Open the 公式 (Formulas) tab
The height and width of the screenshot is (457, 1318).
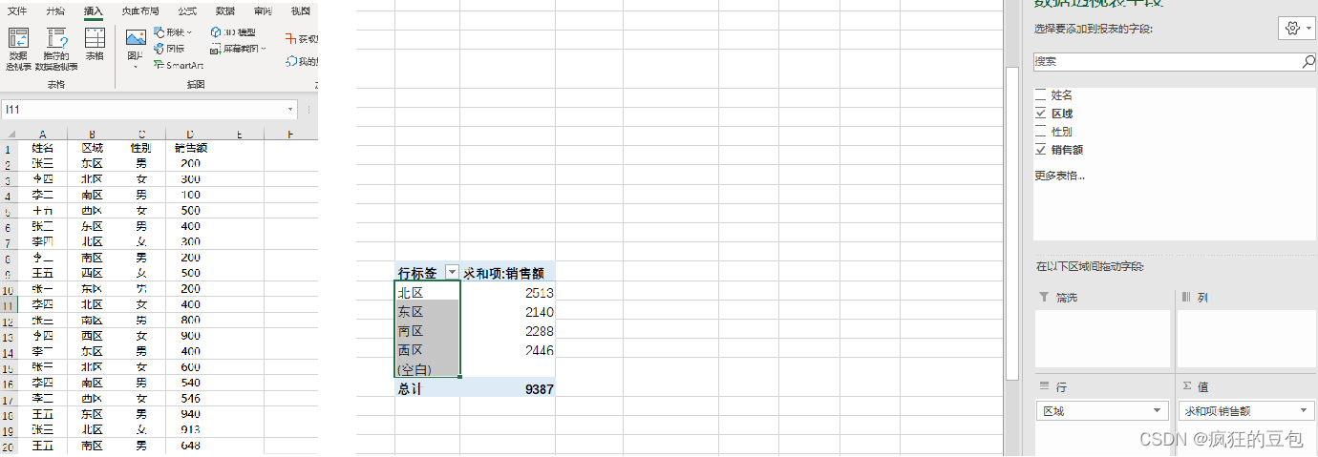point(187,10)
